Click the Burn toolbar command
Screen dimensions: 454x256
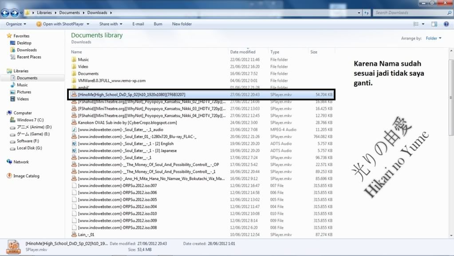(x=158, y=24)
